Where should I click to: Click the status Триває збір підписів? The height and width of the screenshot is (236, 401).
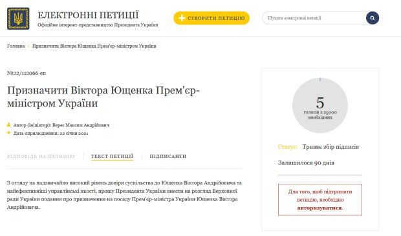click(x=331, y=147)
